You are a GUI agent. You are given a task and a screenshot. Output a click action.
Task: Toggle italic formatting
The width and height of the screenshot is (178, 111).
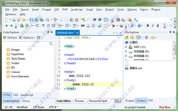coord(153,26)
